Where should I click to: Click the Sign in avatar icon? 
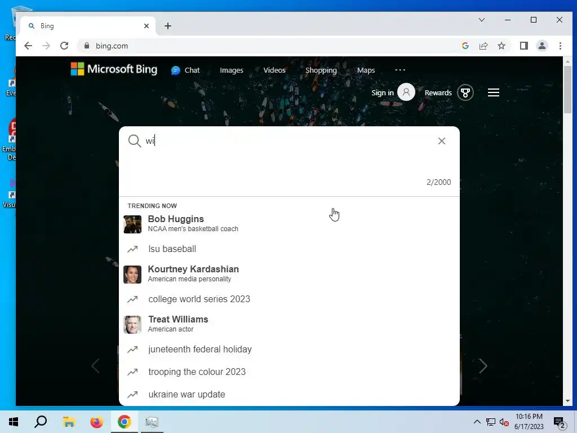point(406,92)
